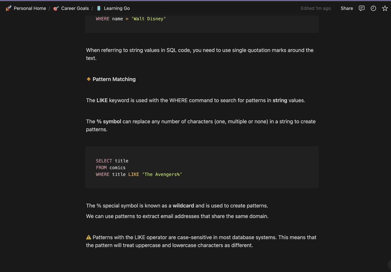Click the warning icon before 'Patterns with the LIKE'
This screenshot has height=272, width=391.
click(x=89, y=237)
